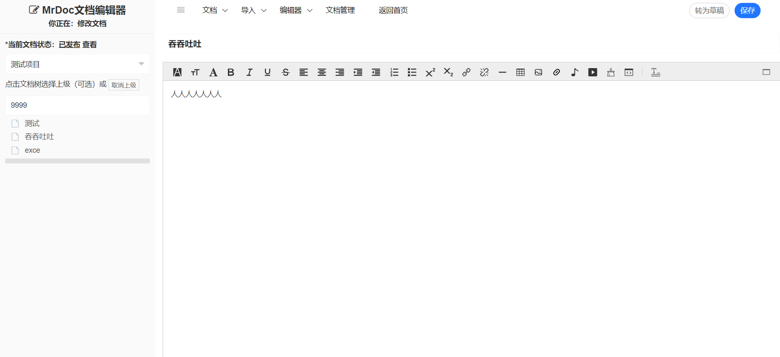Image resolution: width=780 pixels, height=357 pixels.
Task: Switch editor to fullscreen mode
Action: click(x=766, y=72)
